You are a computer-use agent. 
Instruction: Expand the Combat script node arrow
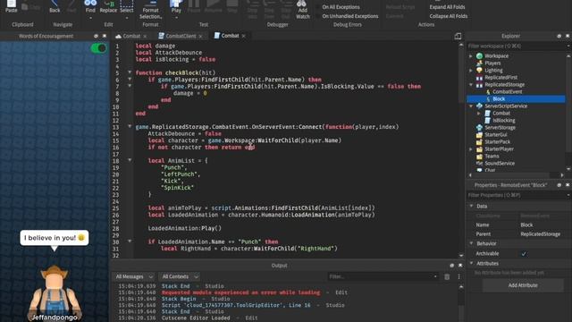point(479,114)
